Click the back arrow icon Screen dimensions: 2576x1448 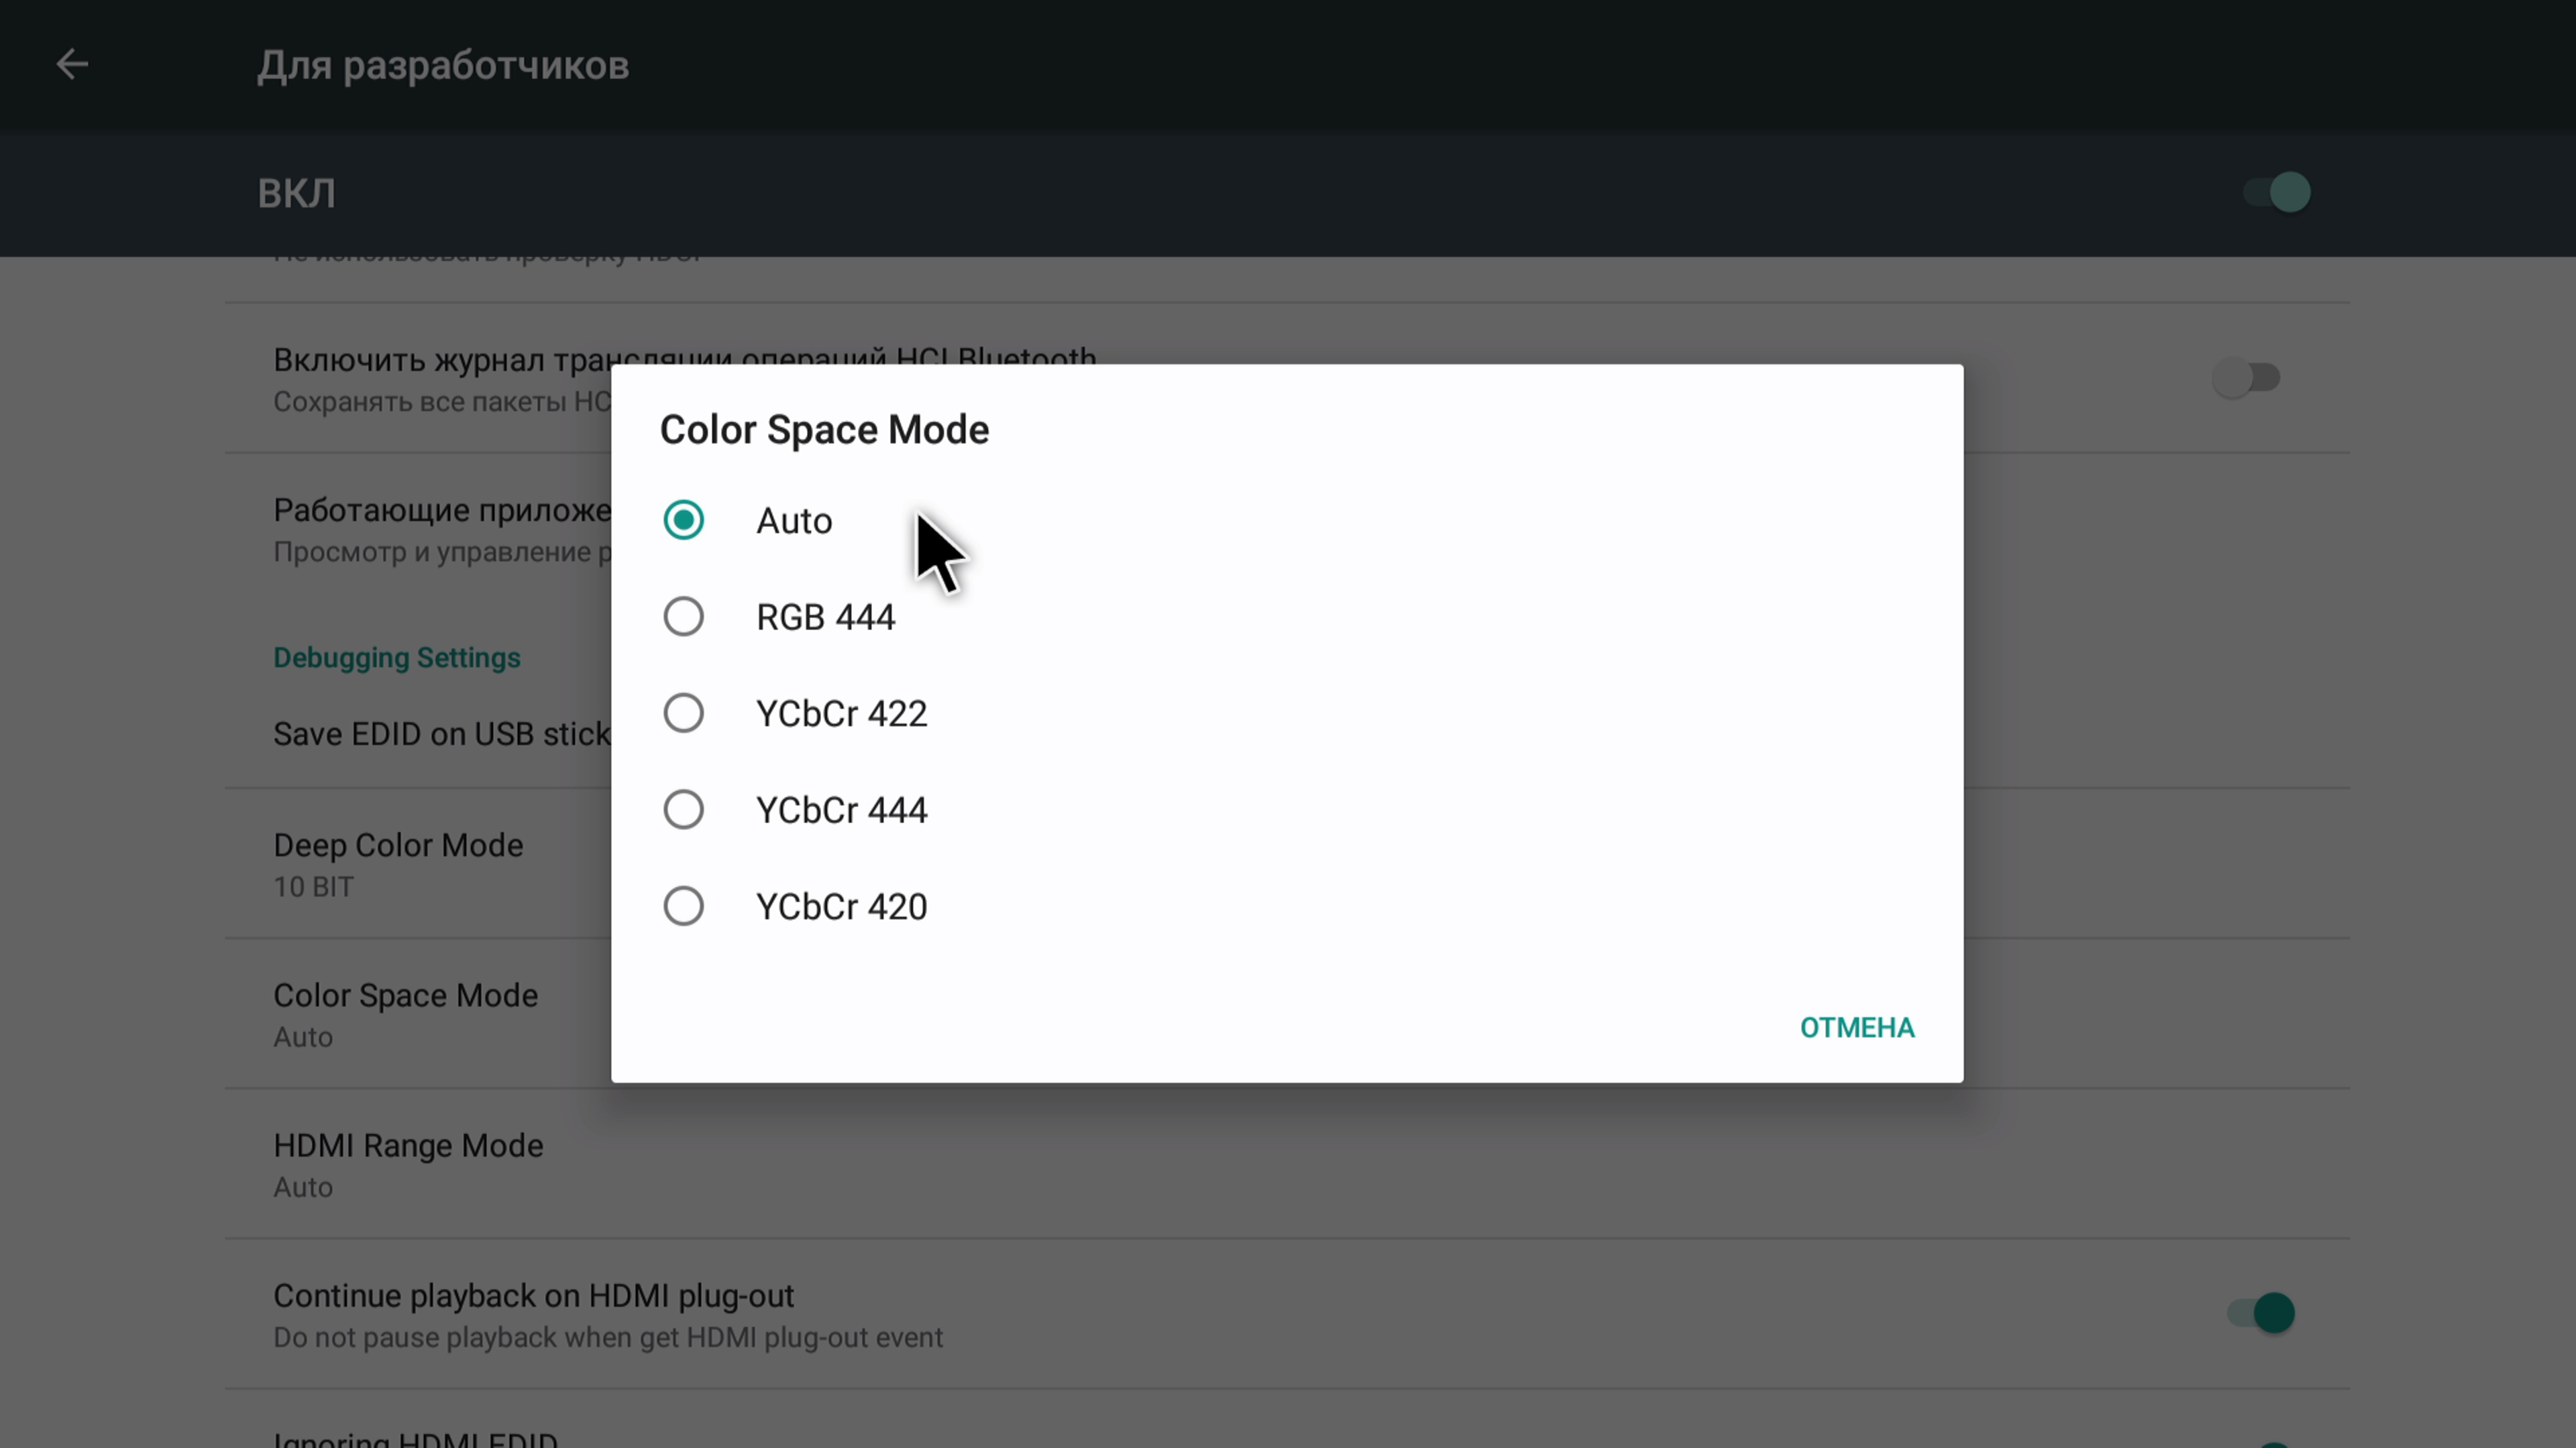[x=72, y=65]
